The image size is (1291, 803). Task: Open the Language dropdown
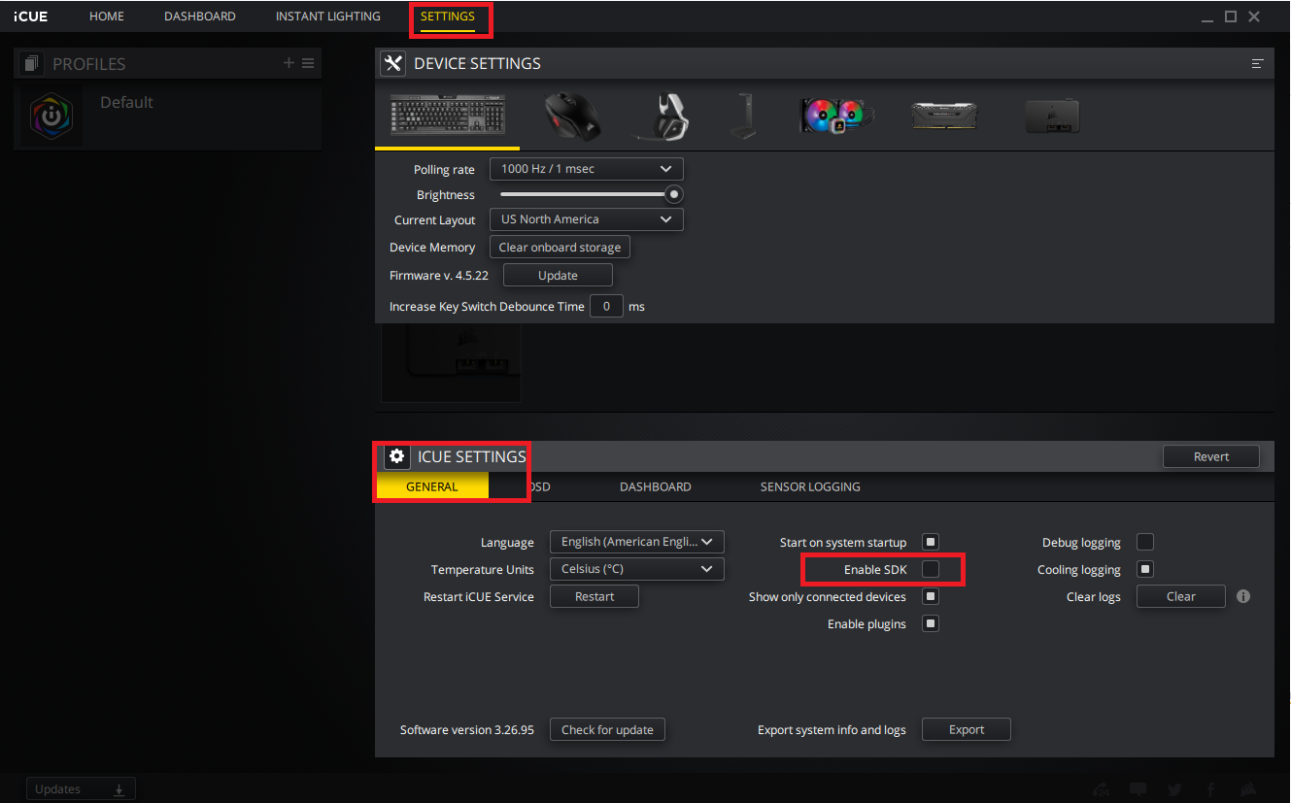[637, 542]
